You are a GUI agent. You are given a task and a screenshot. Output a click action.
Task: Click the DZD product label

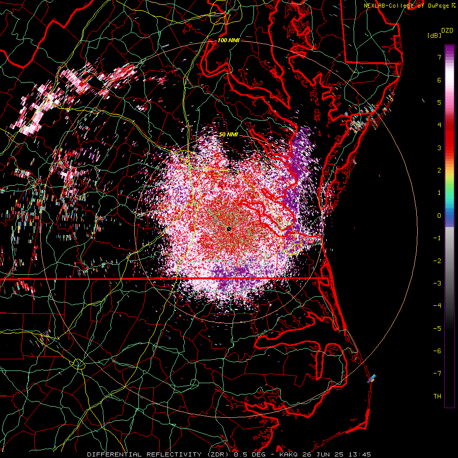pyautogui.click(x=447, y=31)
